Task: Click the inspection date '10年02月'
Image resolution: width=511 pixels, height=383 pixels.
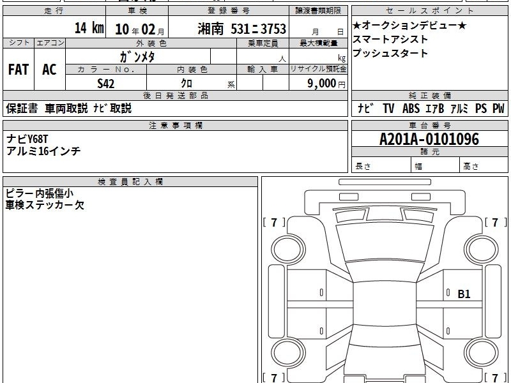Action: coord(140,29)
